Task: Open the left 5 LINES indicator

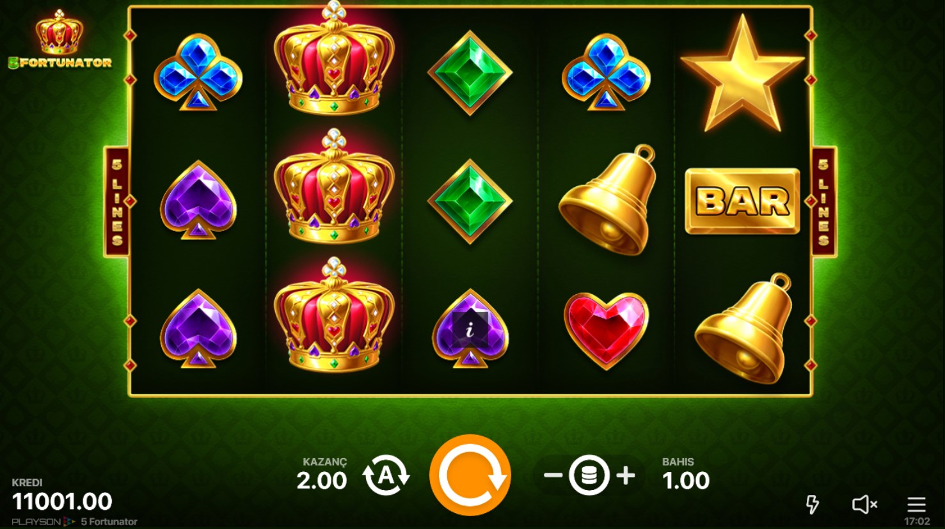Action: tap(117, 201)
